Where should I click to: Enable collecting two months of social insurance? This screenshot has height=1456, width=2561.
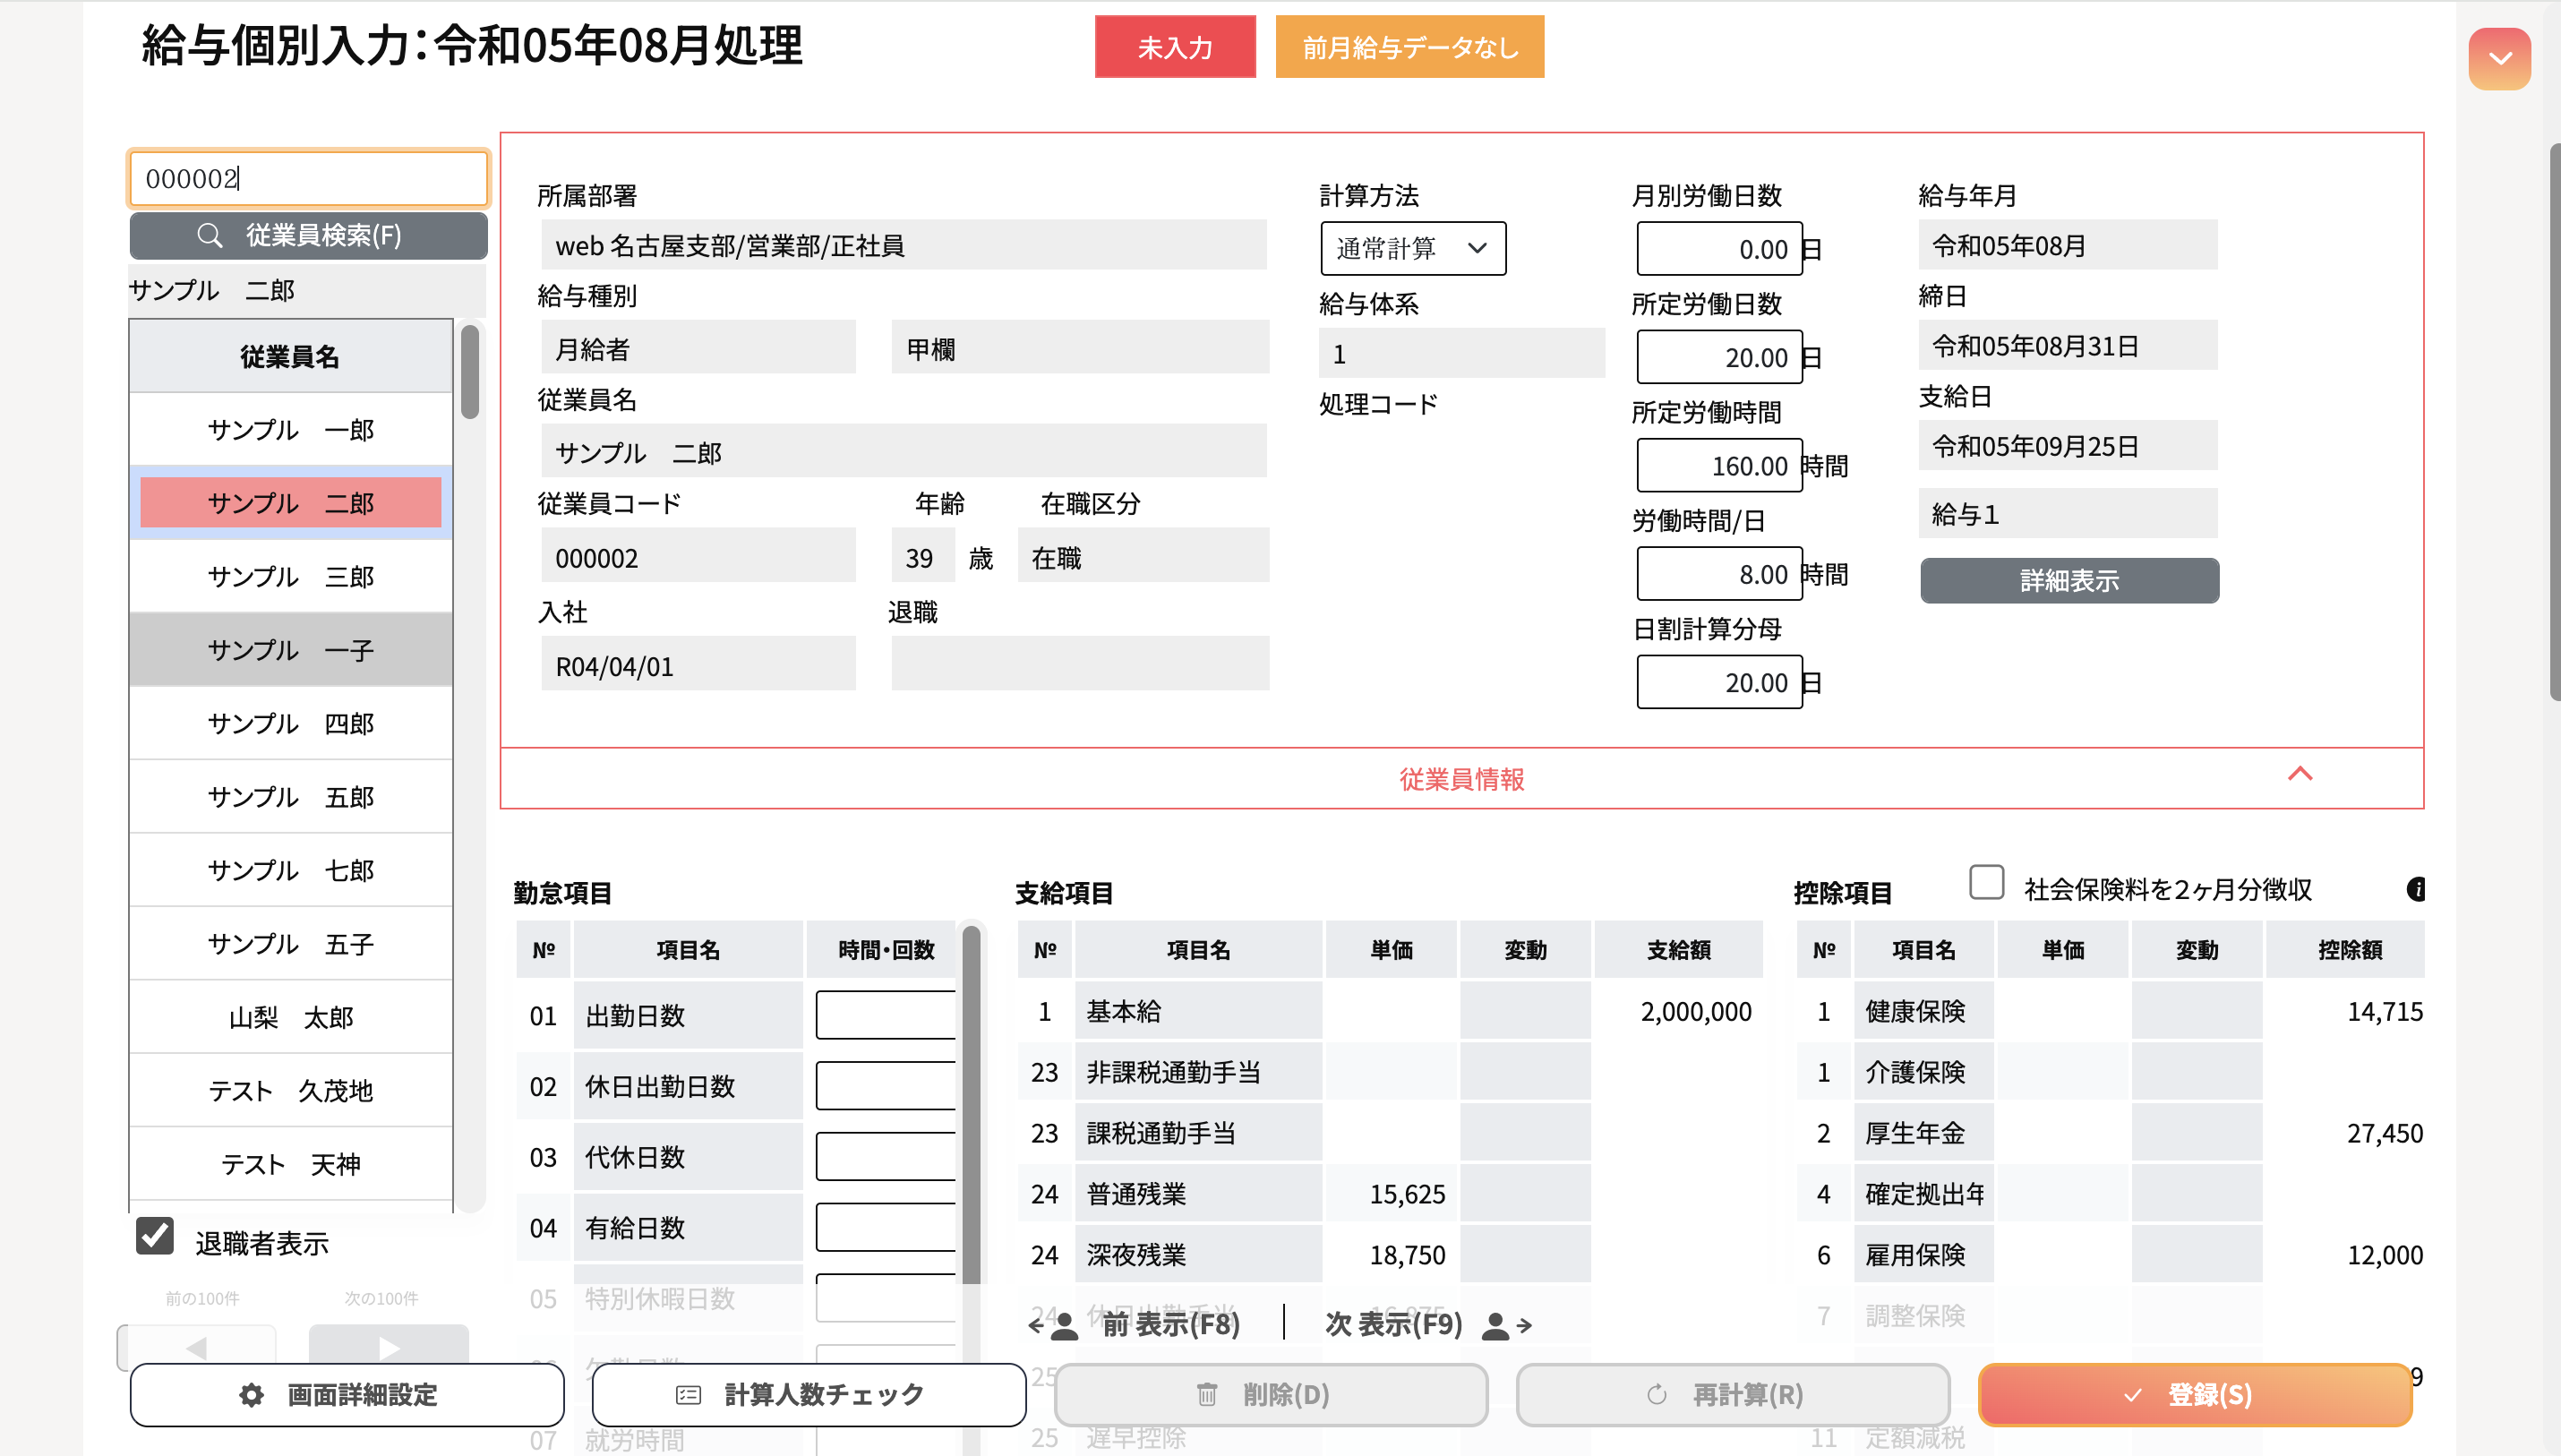(x=1986, y=882)
